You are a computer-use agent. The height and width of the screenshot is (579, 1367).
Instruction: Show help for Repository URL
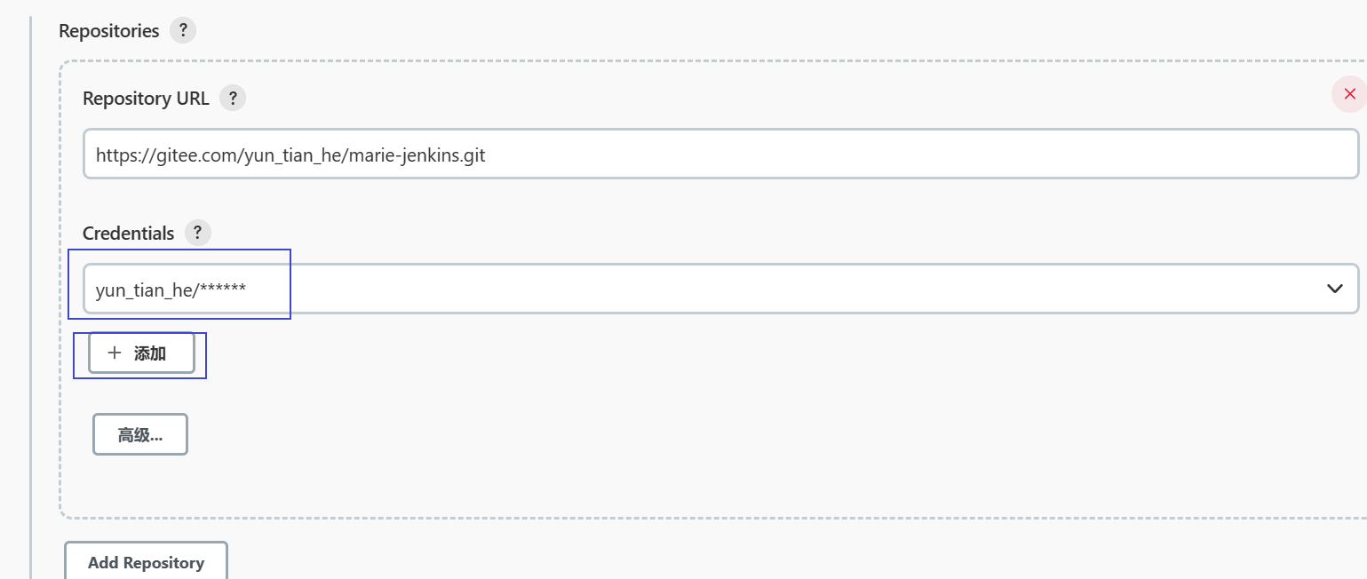point(233,98)
